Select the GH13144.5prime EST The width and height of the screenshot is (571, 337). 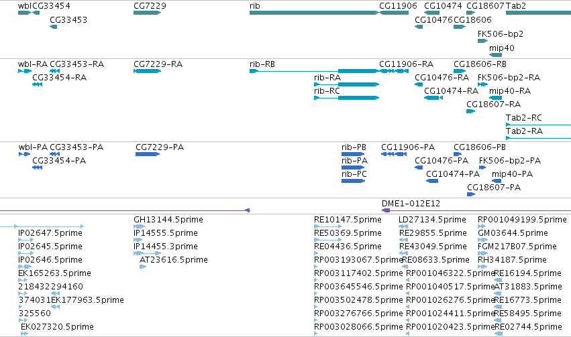pos(139,226)
